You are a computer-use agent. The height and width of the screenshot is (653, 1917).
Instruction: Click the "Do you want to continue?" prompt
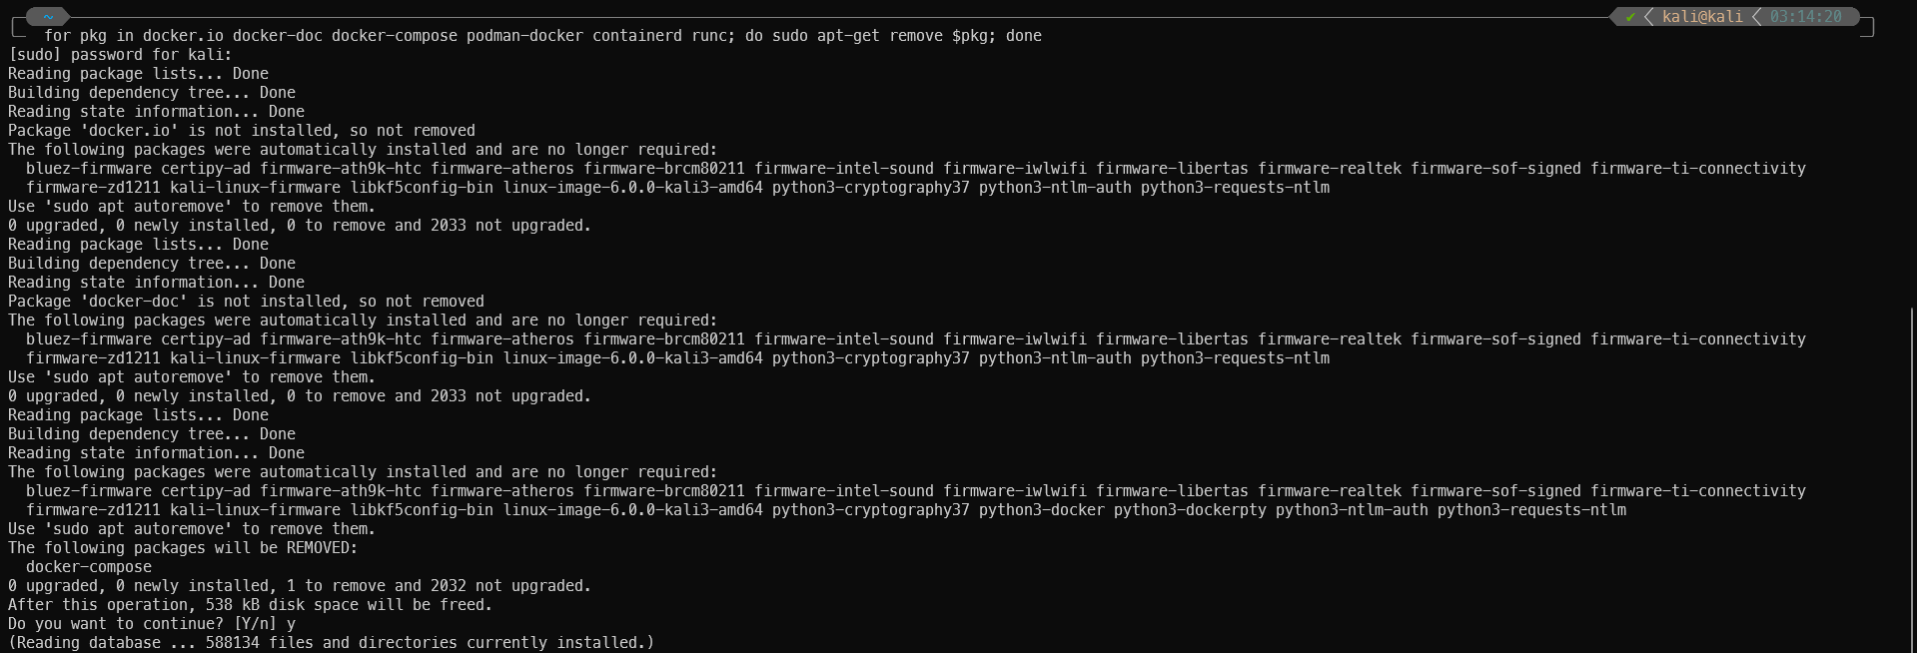[152, 624]
